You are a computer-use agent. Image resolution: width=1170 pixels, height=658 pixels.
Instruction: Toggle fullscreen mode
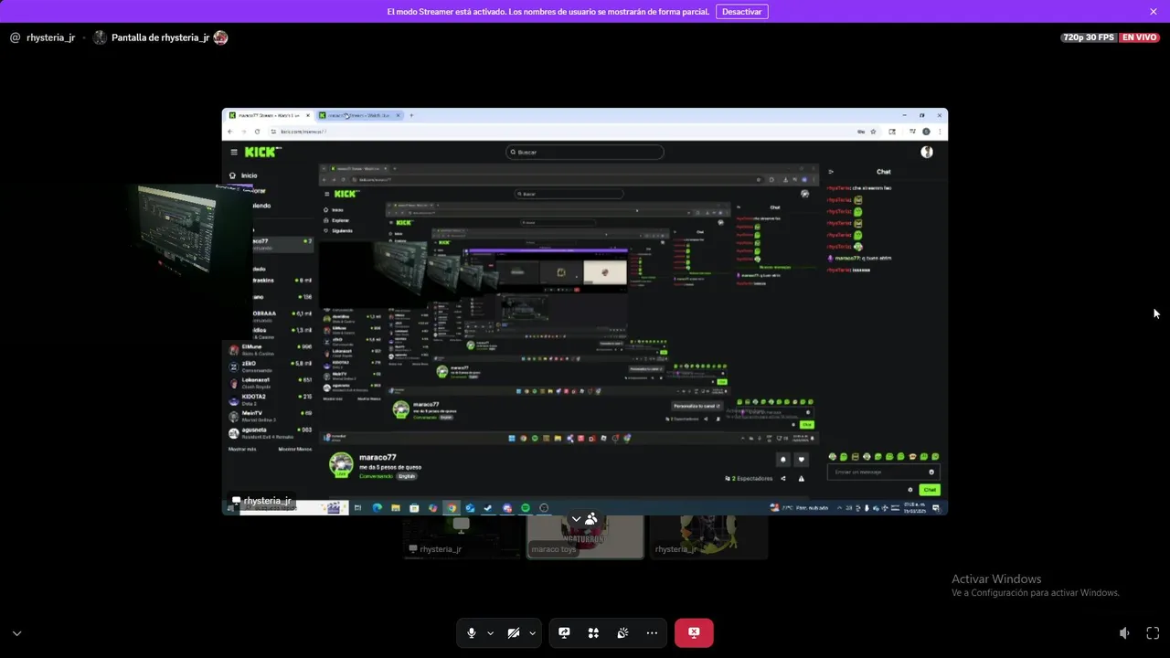[1153, 632]
